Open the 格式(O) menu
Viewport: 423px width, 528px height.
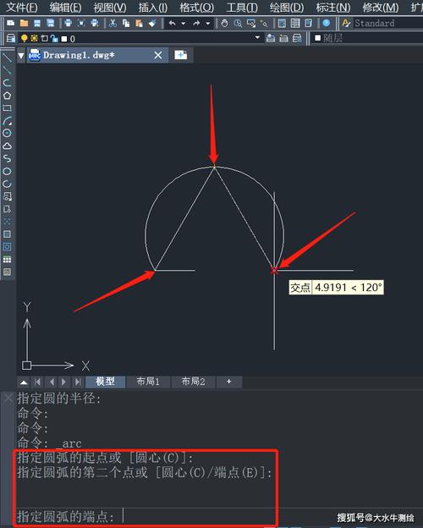(x=196, y=7)
